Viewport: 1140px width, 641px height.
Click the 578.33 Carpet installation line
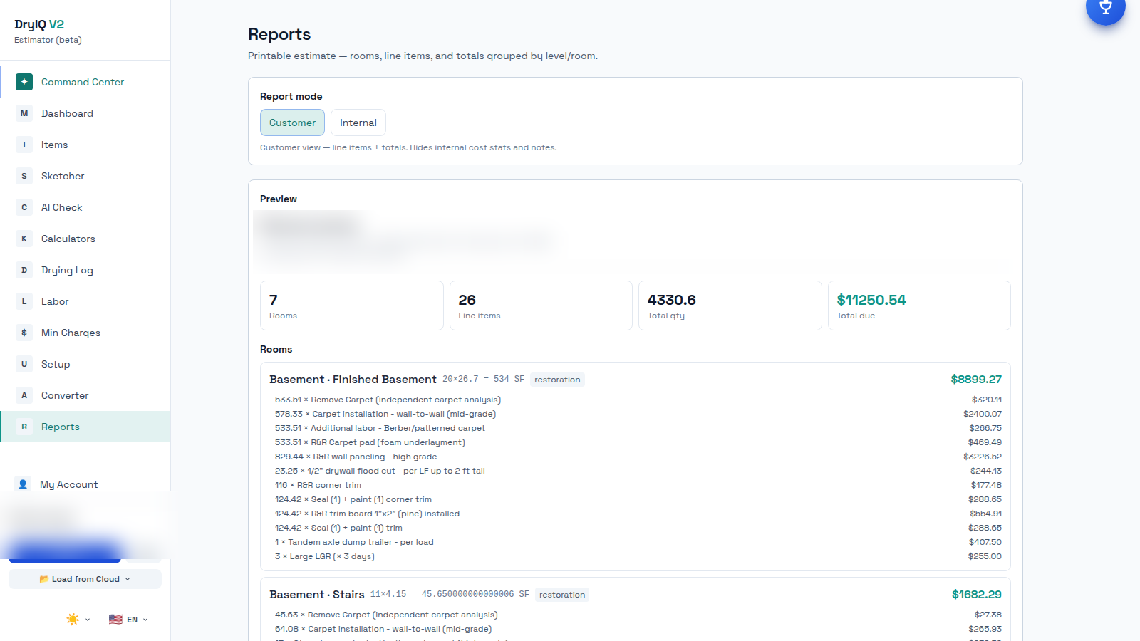(x=385, y=414)
